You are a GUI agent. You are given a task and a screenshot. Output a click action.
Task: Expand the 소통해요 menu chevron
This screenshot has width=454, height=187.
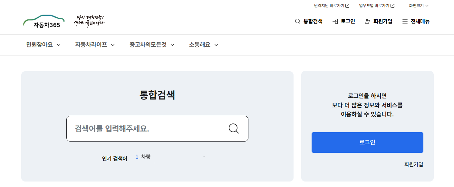(217, 45)
